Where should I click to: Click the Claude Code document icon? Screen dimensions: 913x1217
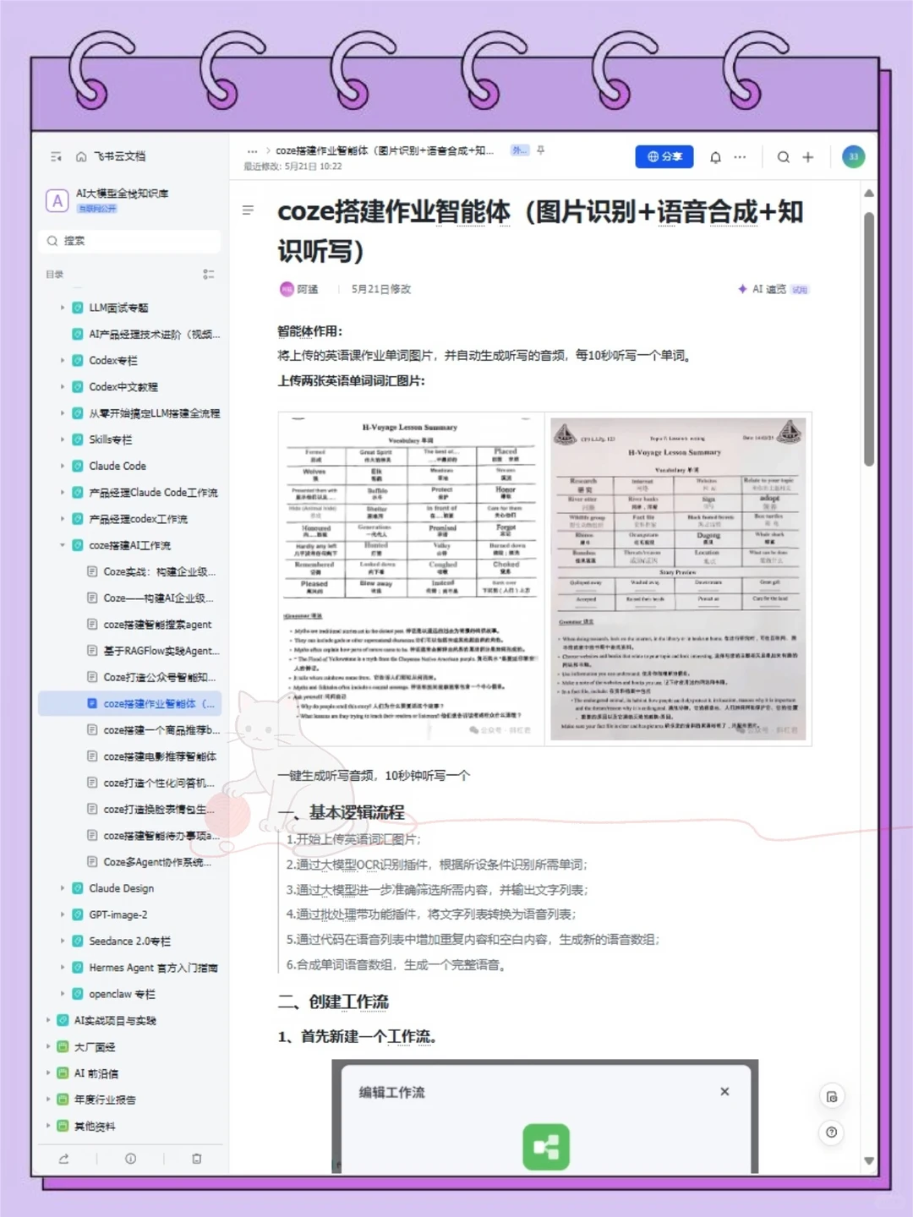pyautogui.click(x=78, y=466)
